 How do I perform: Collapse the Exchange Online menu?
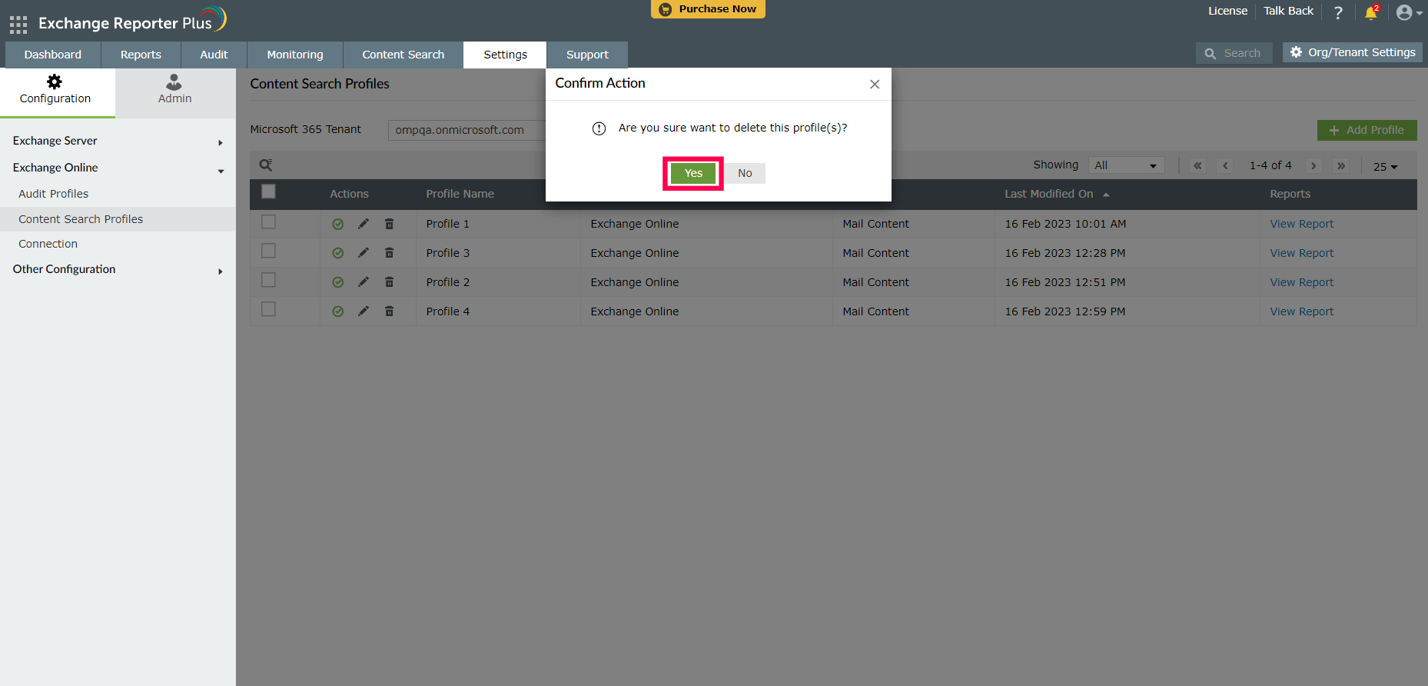tap(118, 168)
